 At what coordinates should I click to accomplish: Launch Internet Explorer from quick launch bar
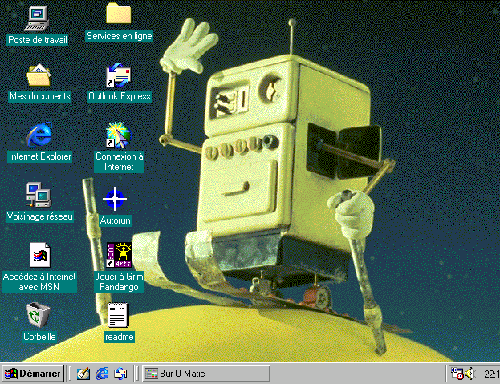[102, 374]
